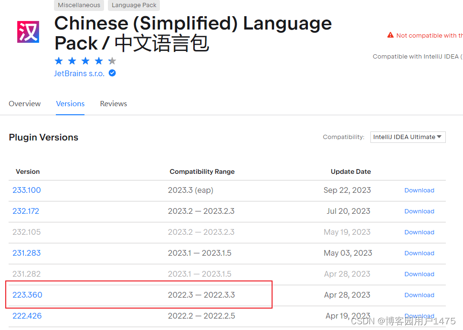The width and height of the screenshot is (463, 330).
Task: Click the Update Date column header
Action: point(351,171)
